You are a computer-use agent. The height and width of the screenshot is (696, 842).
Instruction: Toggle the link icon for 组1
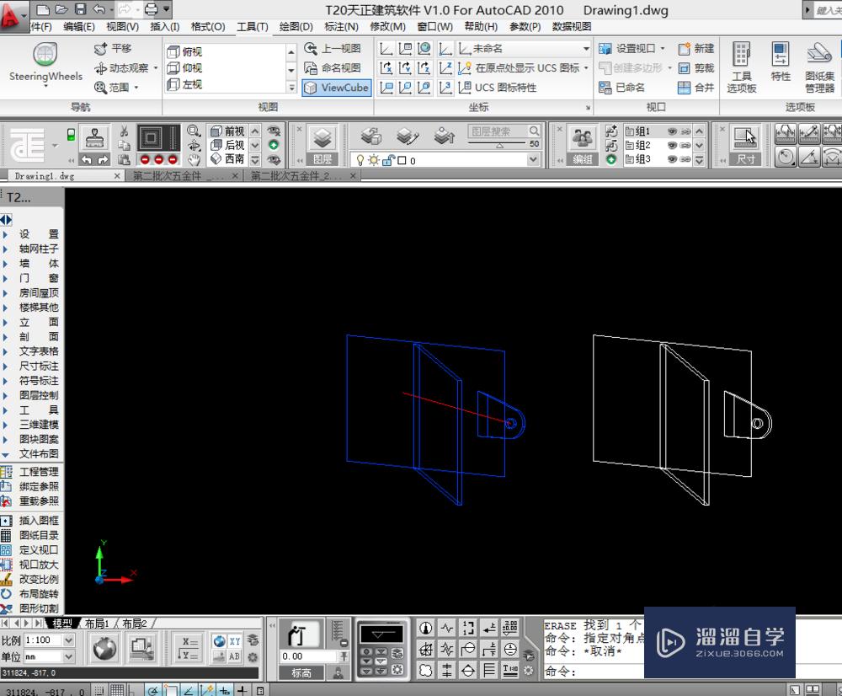(x=685, y=131)
